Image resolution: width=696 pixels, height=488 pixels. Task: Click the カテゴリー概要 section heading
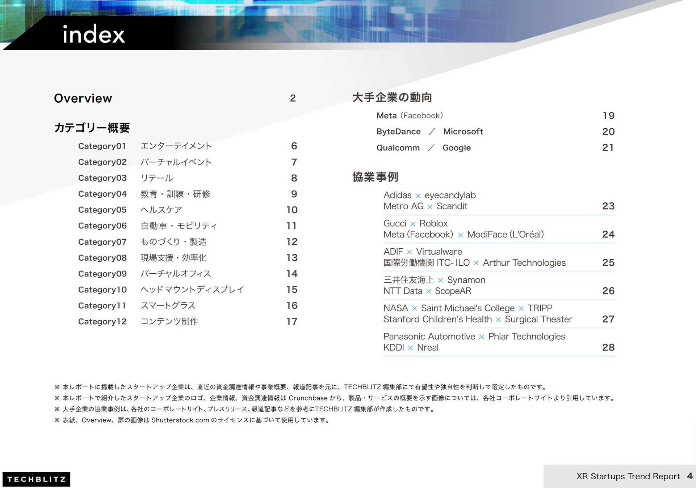click(92, 128)
